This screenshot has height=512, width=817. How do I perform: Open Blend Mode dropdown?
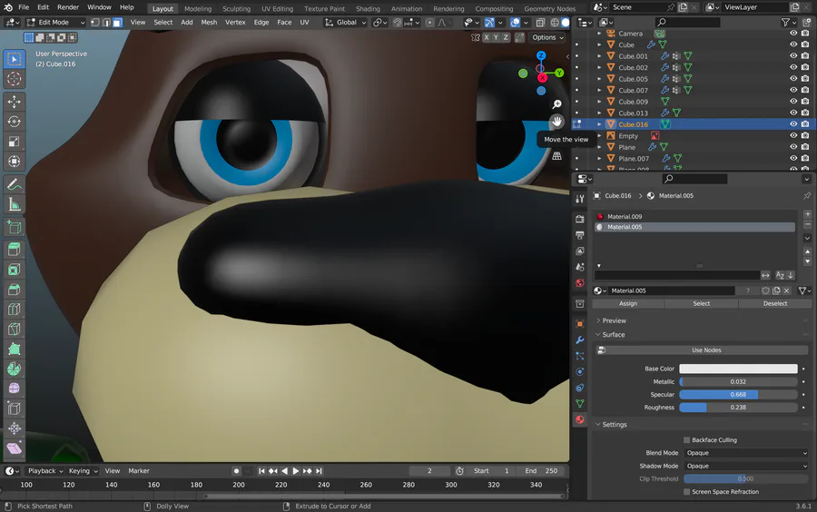click(745, 453)
